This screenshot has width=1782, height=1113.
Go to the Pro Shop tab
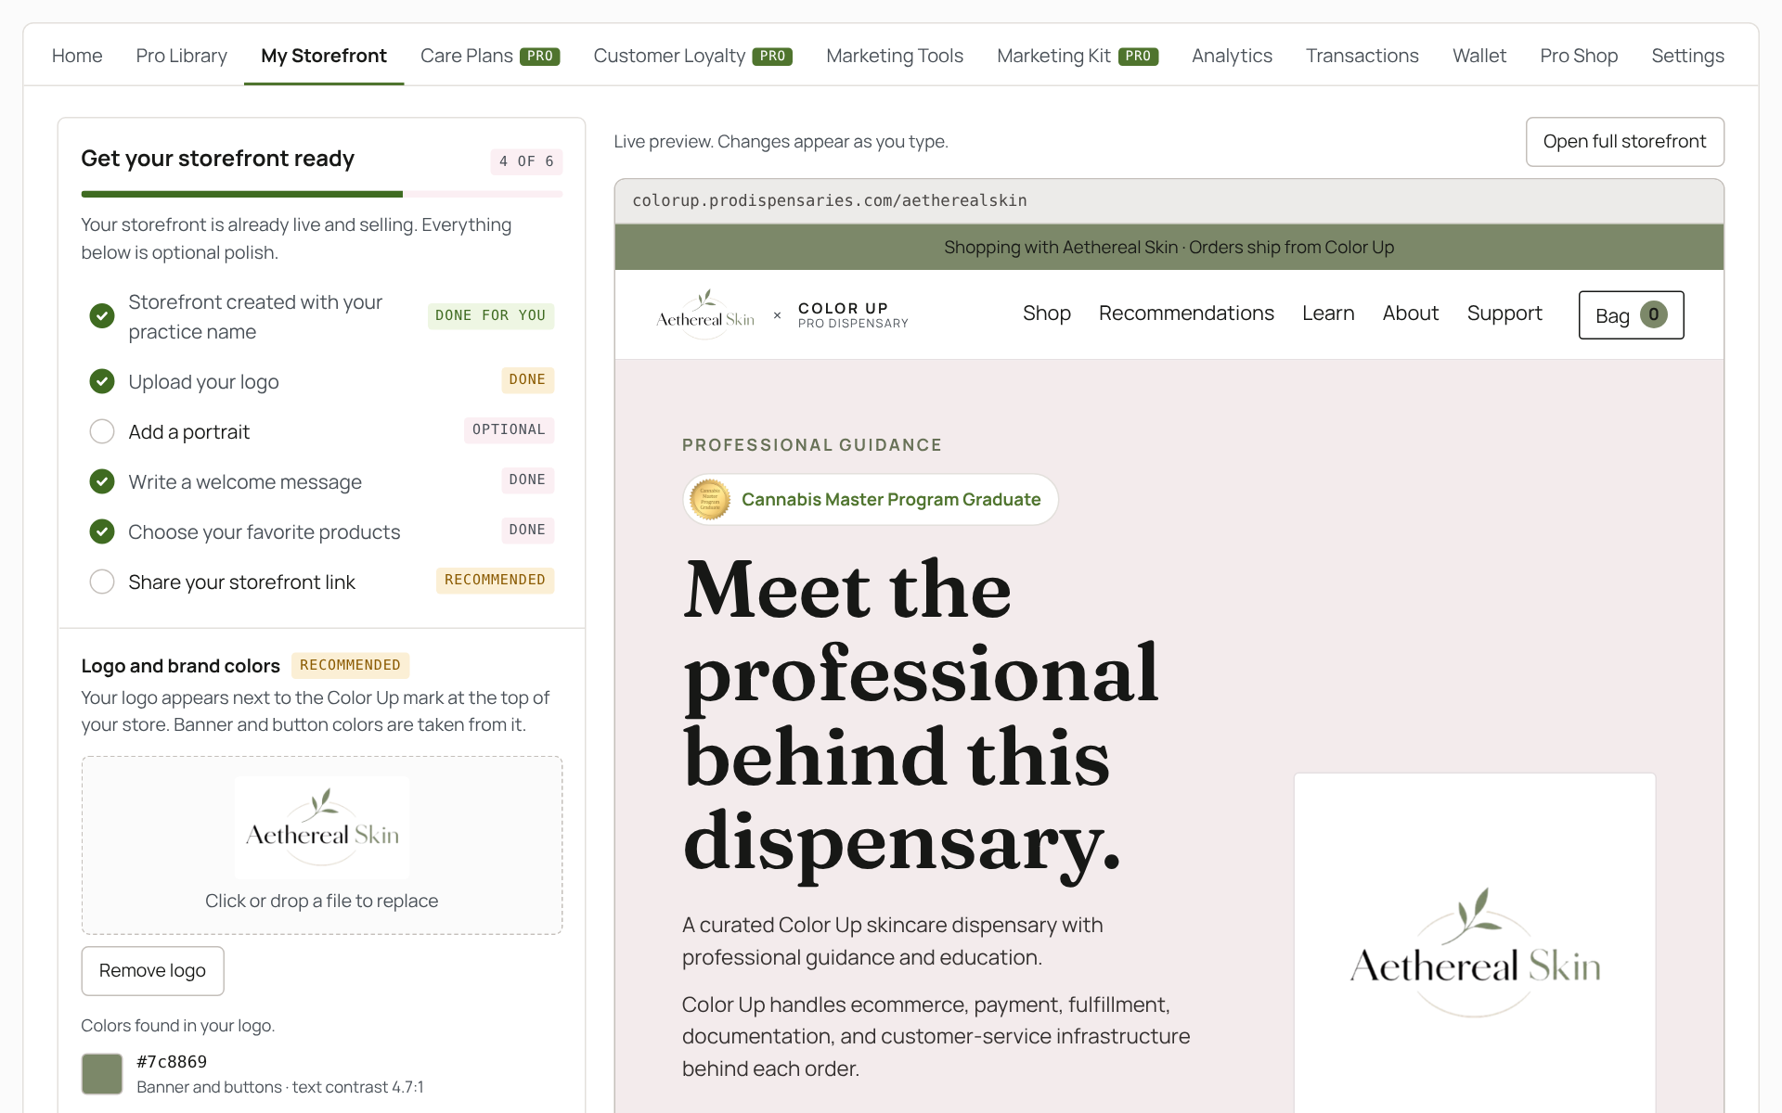click(x=1579, y=56)
